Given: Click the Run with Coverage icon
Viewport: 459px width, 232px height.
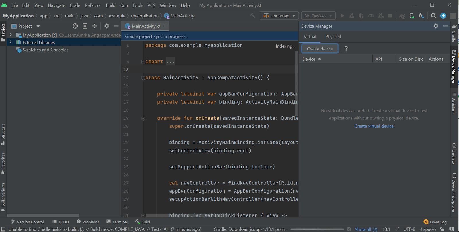Looking at the screenshot, I should click(x=361, y=16).
